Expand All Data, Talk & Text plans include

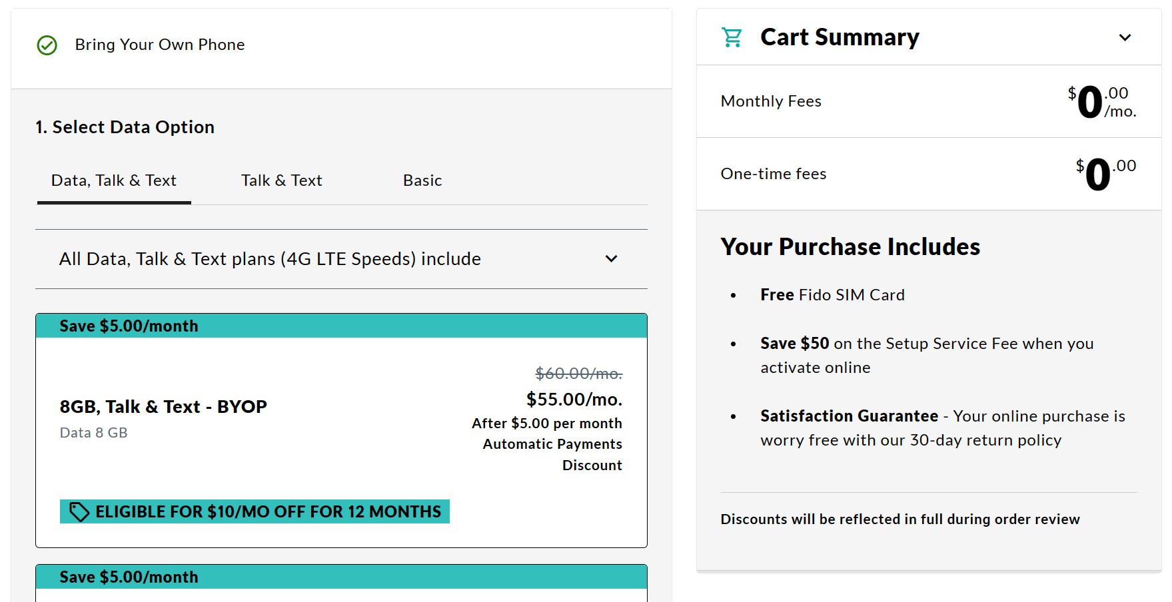pyautogui.click(x=270, y=259)
